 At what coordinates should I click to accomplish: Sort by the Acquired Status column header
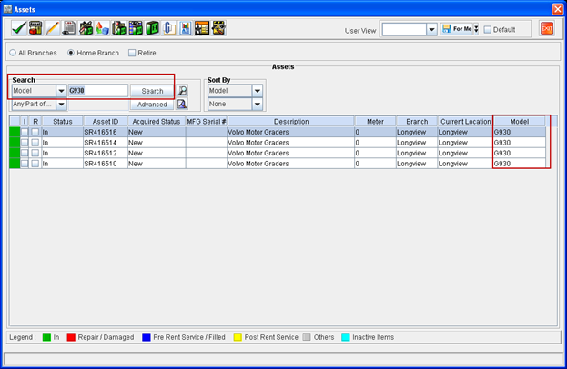point(157,122)
